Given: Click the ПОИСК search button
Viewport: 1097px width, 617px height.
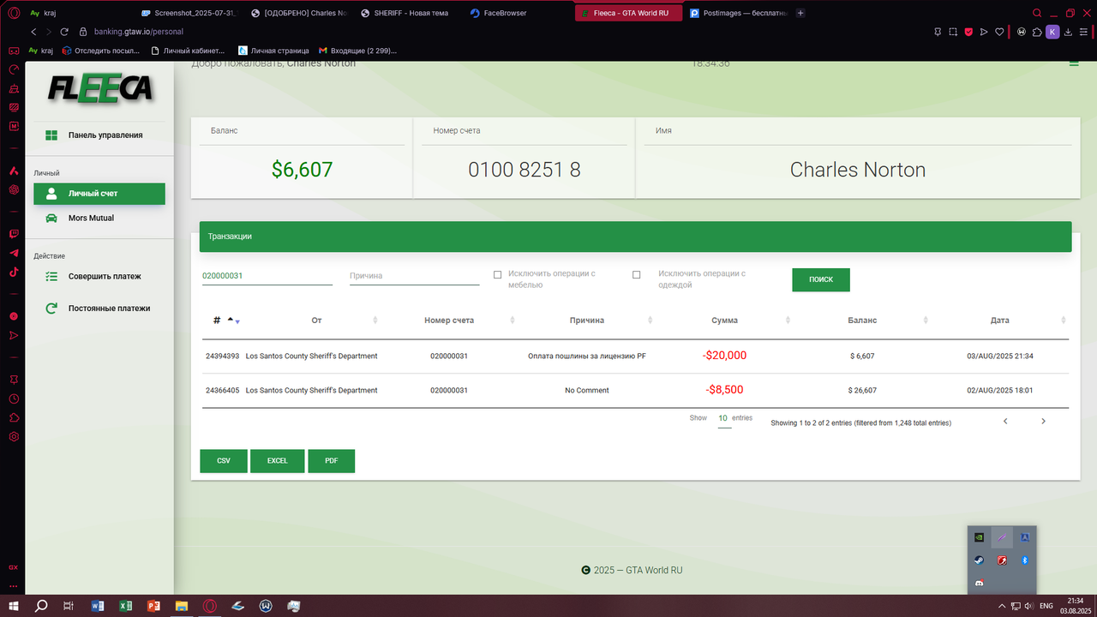Looking at the screenshot, I should (821, 279).
